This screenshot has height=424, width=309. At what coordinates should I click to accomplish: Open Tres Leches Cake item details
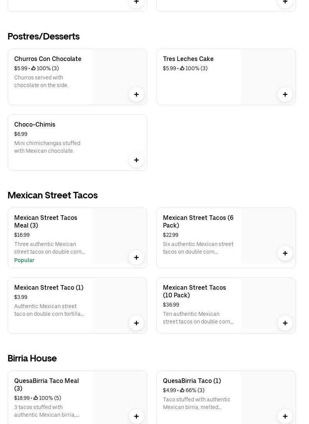[x=188, y=59]
